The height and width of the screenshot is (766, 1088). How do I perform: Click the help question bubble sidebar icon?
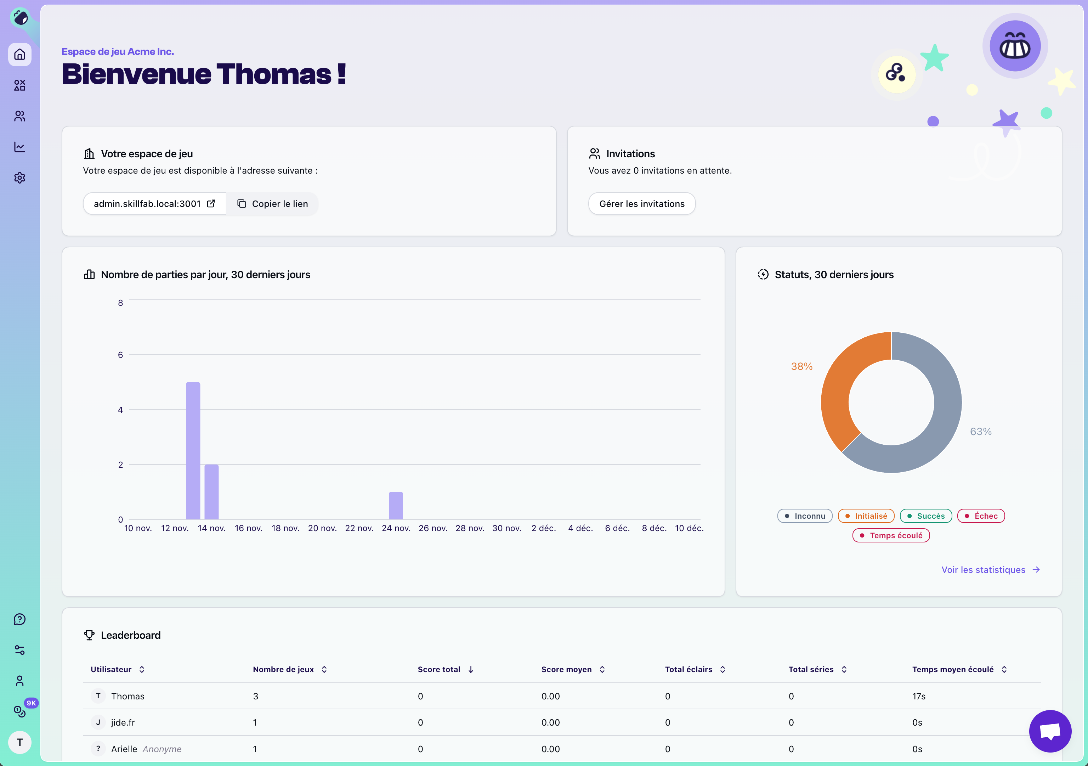(19, 619)
